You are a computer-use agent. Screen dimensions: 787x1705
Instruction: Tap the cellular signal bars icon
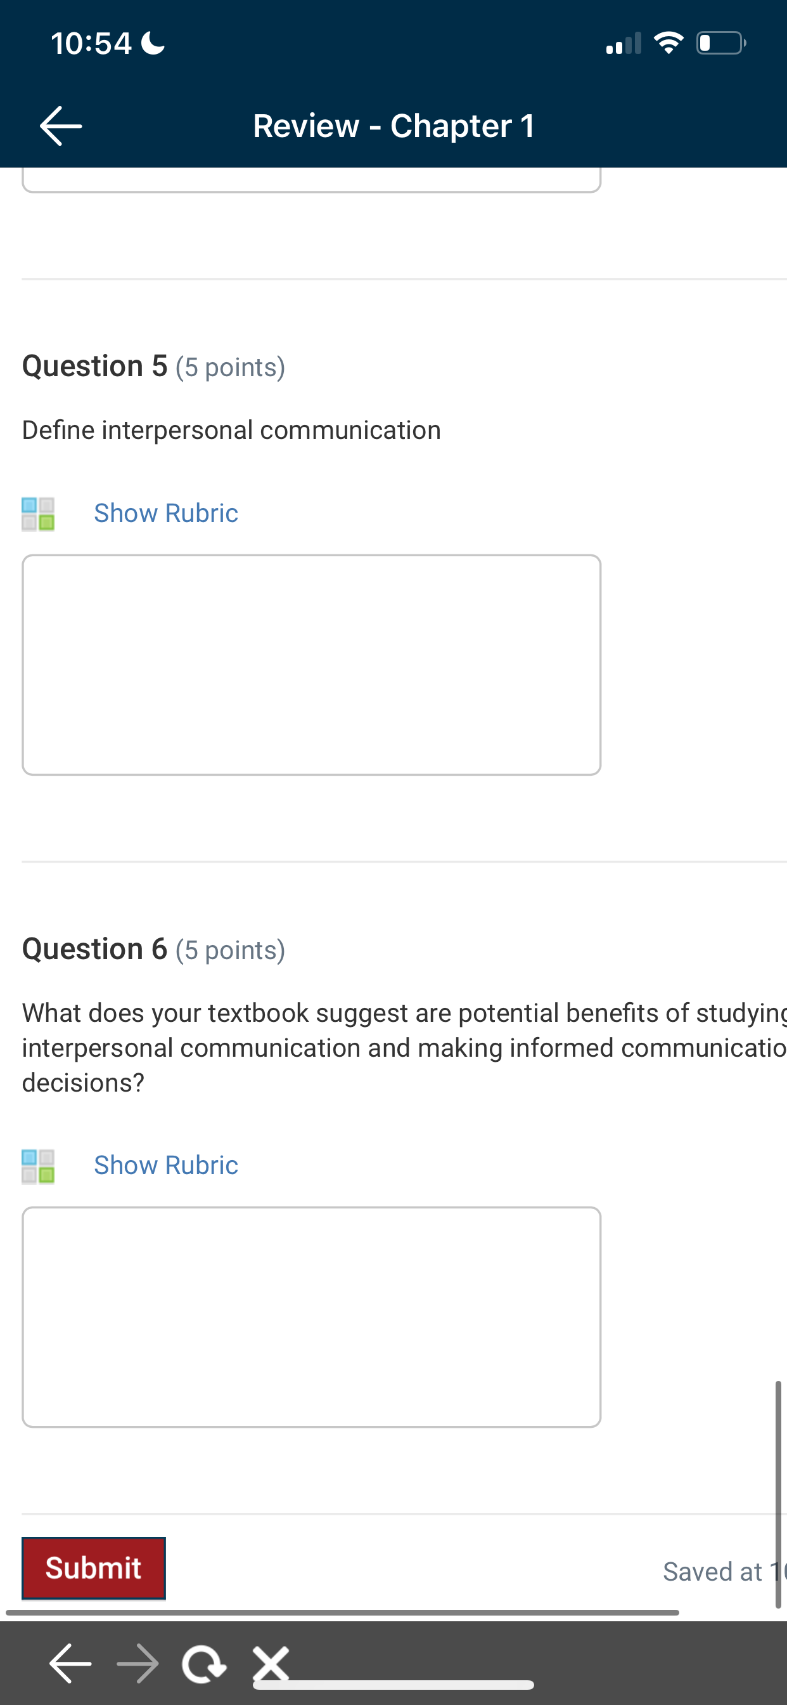coord(624,44)
